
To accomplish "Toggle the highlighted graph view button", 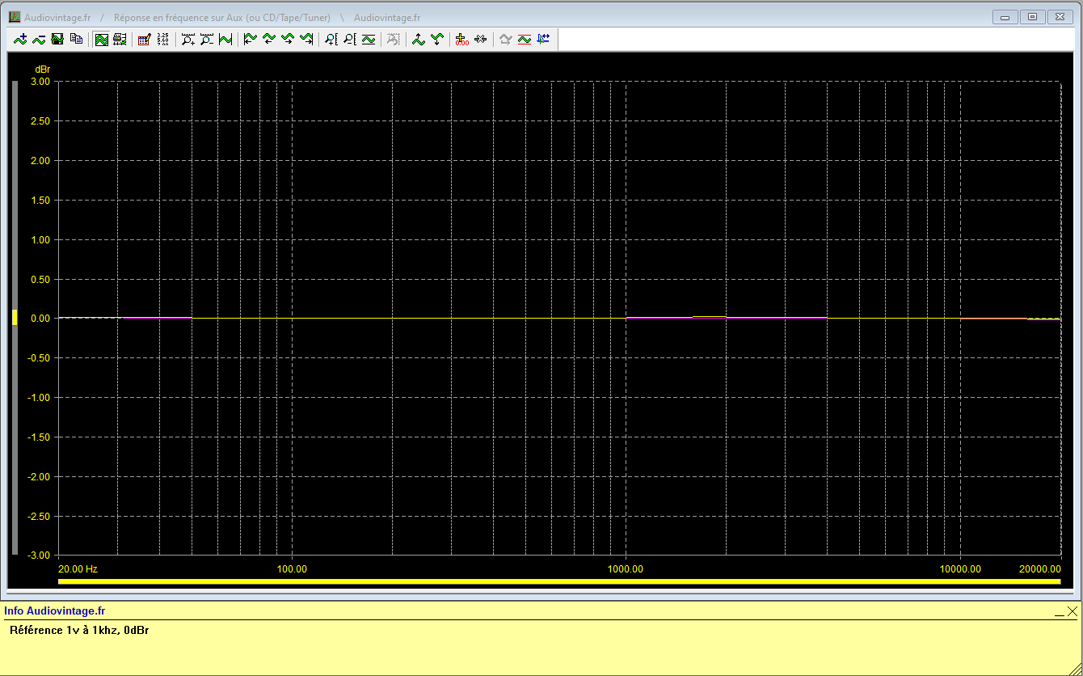I will [x=102, y=39].
